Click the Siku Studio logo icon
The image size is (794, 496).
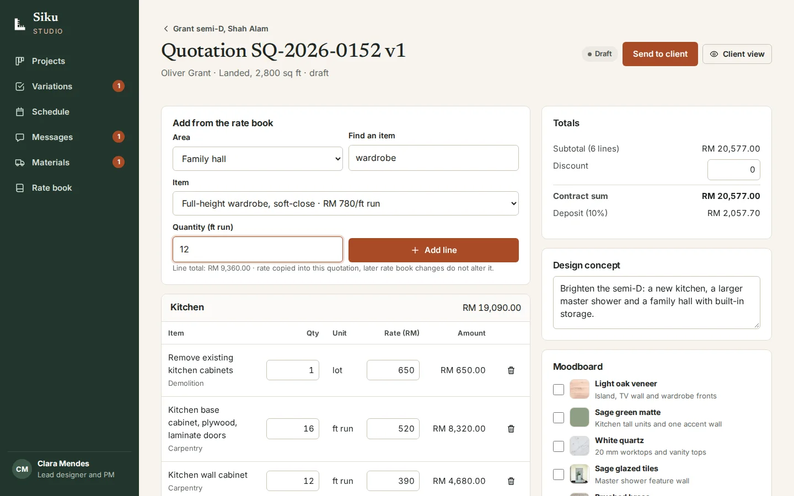pos(20,24)
